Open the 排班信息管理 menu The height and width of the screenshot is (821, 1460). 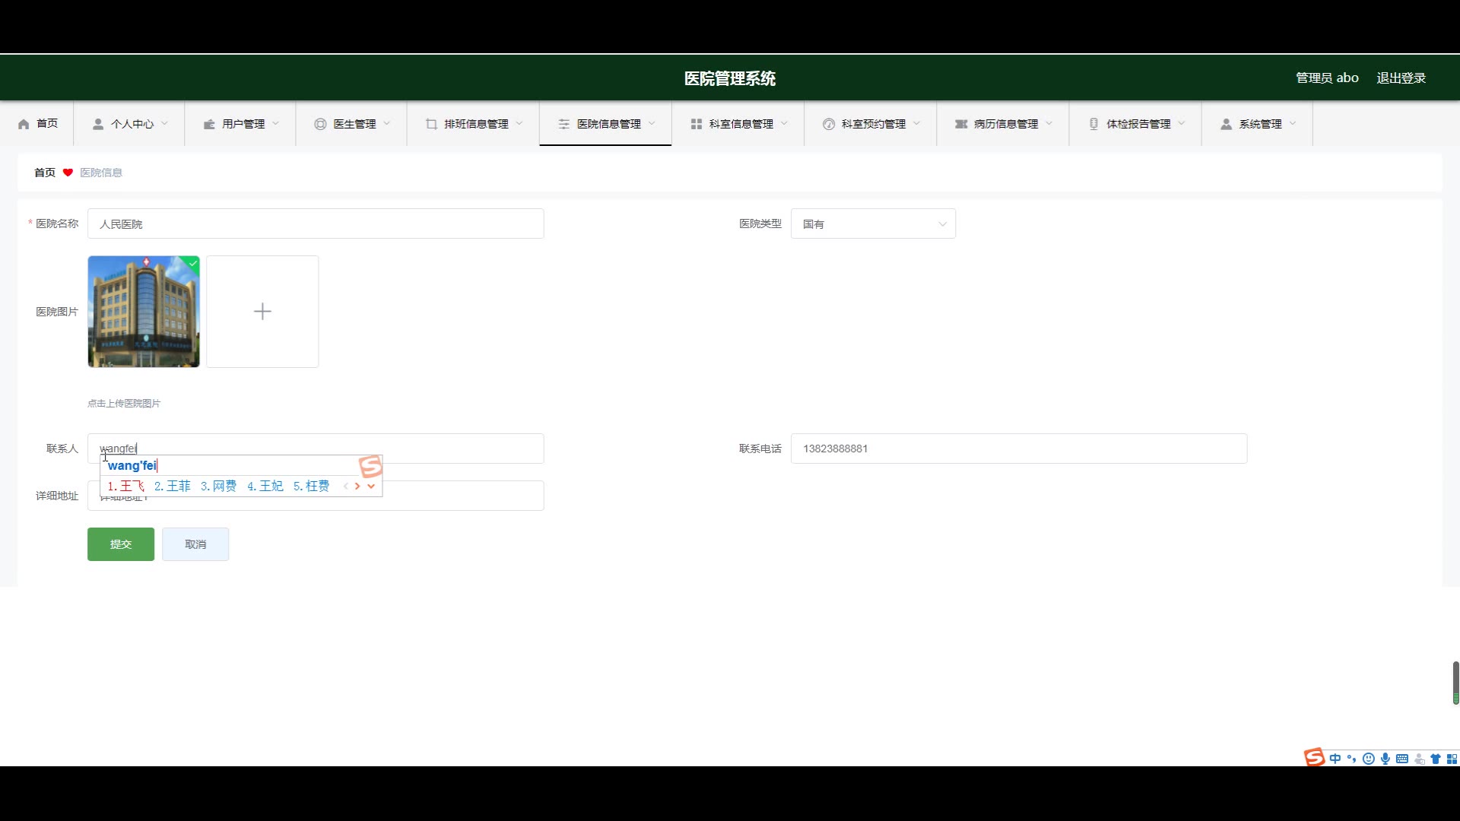pos(474,124)
